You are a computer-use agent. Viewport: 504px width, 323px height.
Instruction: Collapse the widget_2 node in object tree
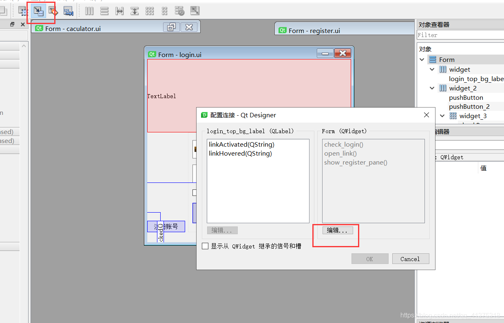click(x=432, y=88)
